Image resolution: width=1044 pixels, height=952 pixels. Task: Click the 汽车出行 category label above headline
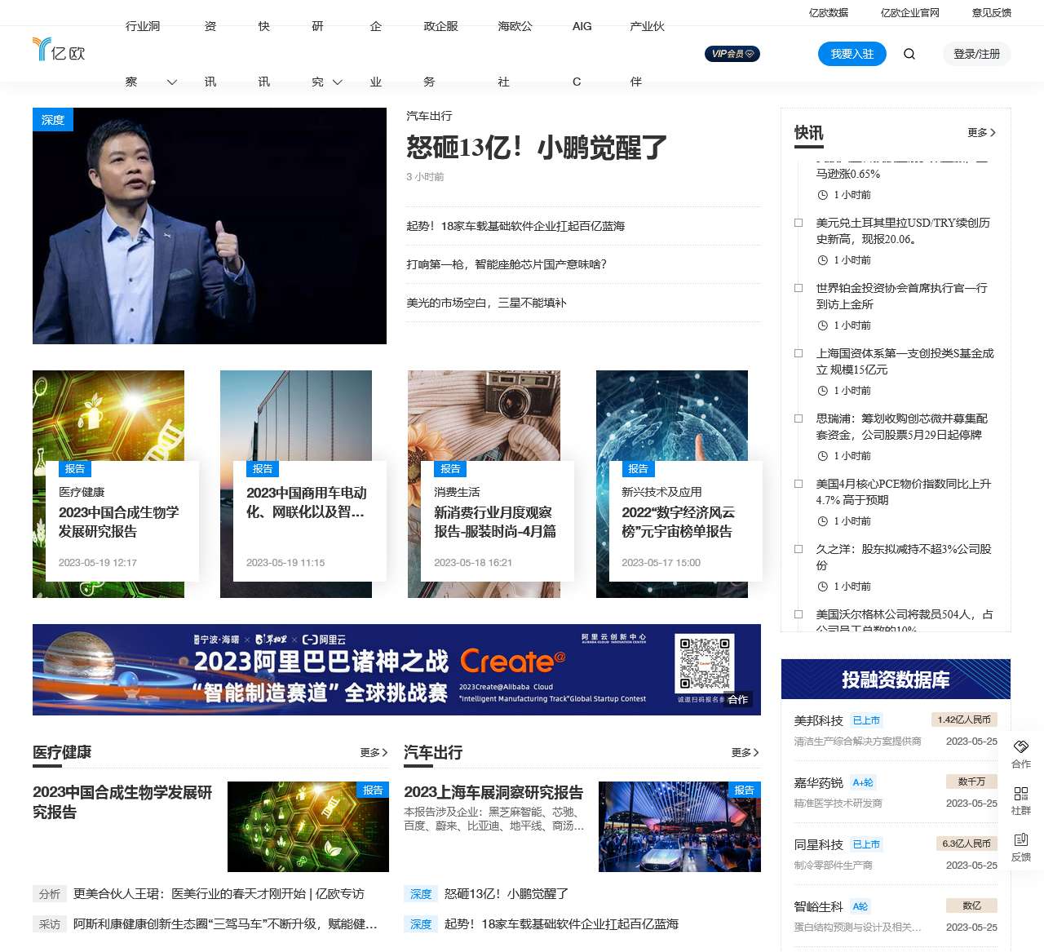pos(429,116)
